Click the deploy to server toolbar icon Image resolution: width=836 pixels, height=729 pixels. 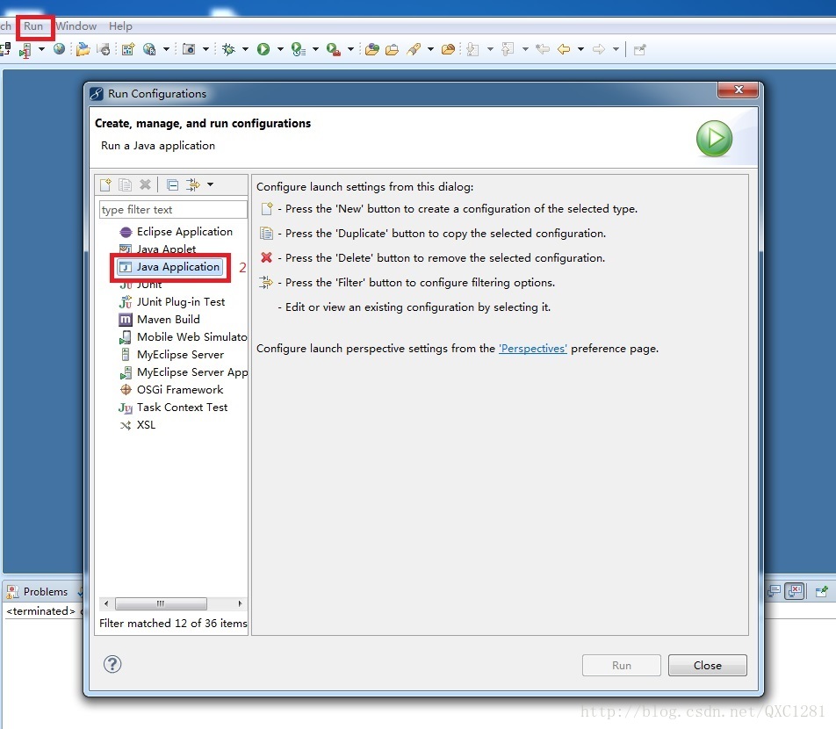[25, 49]
